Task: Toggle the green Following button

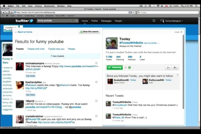Action: click(x=115, y=67)
